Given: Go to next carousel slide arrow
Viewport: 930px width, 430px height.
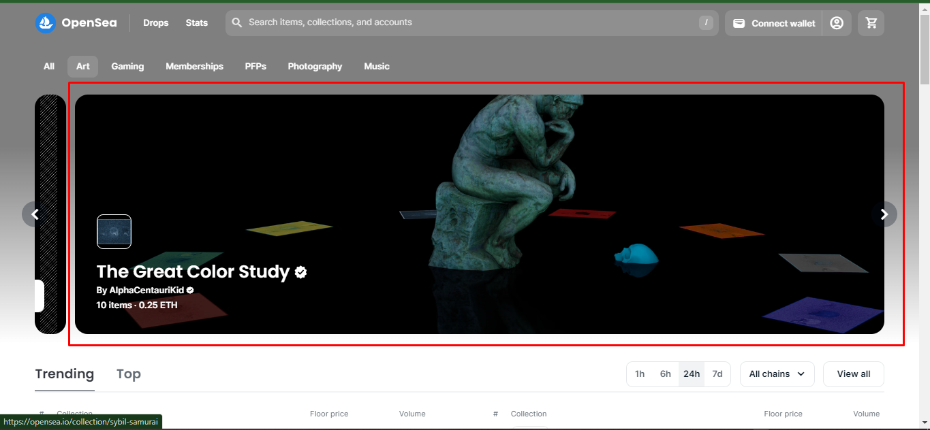Looking at the screenshot, I should pyautogui.click(x=884, y=214).
